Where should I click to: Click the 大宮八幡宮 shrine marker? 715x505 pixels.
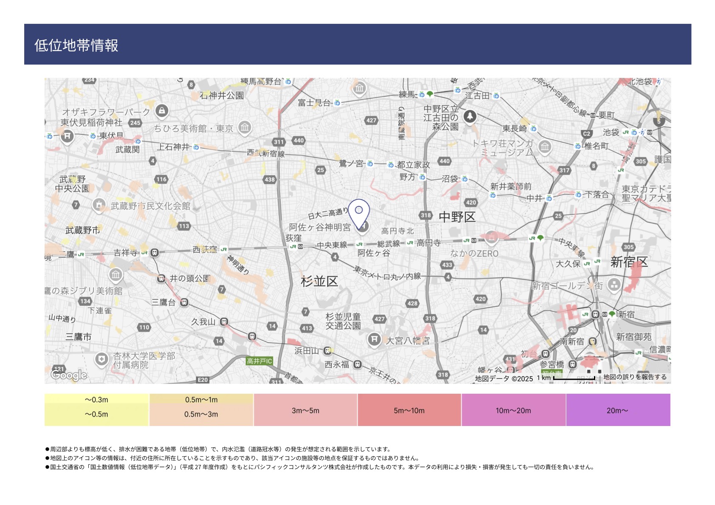coord(374,339)
